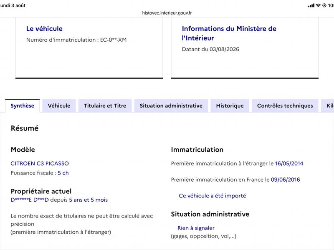334x250 pixels.
Task: Click the Modèle heading
Action: (23, 150)
